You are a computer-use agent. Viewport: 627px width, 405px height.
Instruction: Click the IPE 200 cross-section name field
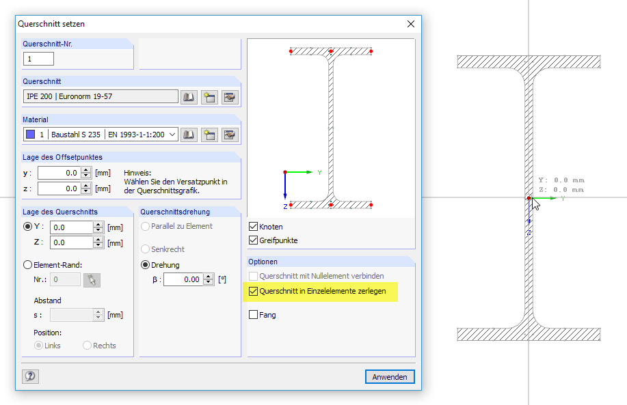click(x=101, y=96)
